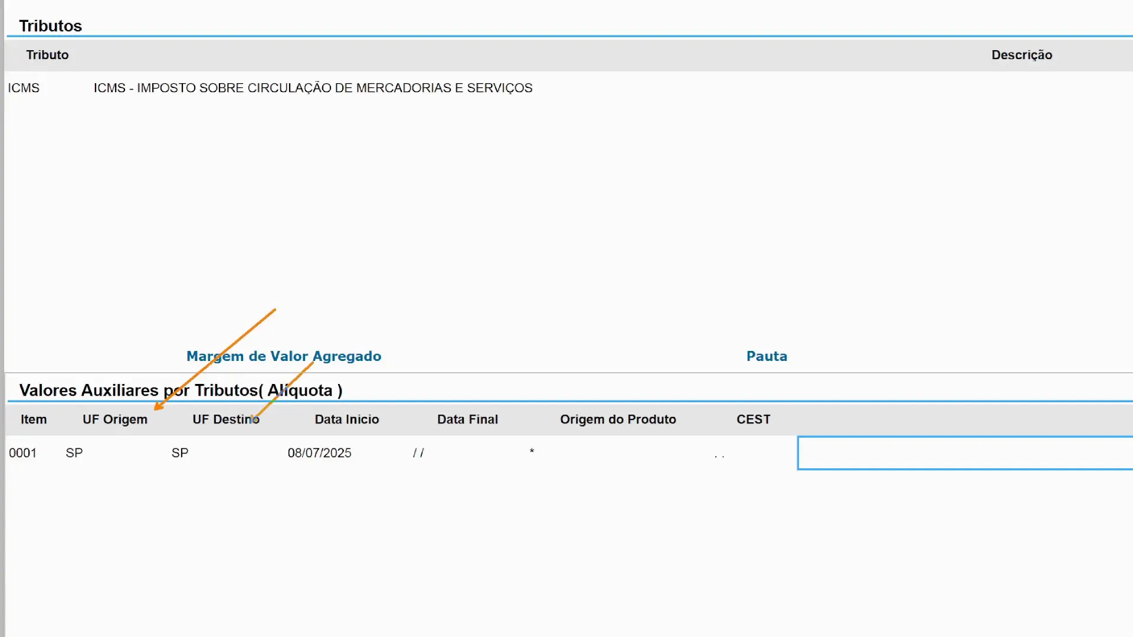Click the UF Origem column header
1133x637 pixels.
click(115, 419)
